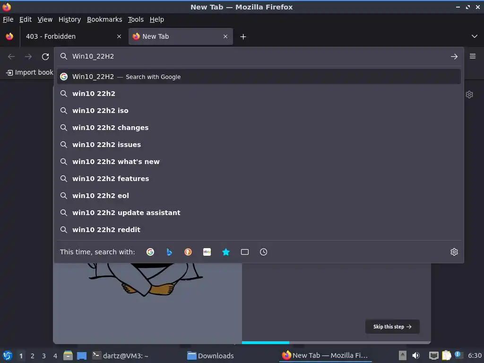Close the 403 - Forbidden tab
This screenshot has width=484, height=363.
tap(119, 36)
